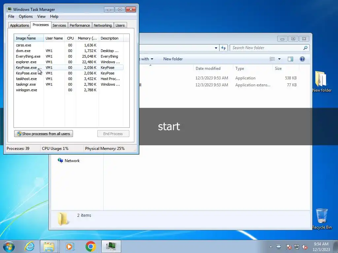338x253 pixels.
Task: Open Options menu in Task Manager
Action: click(26, 16)
